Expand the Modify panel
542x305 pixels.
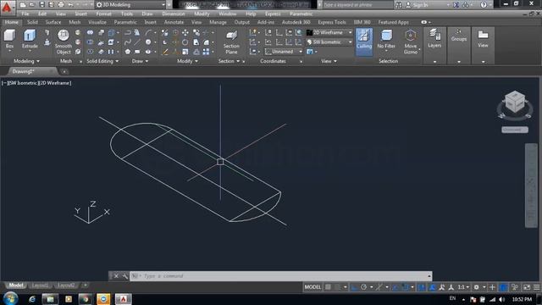[x=187, y=61]
